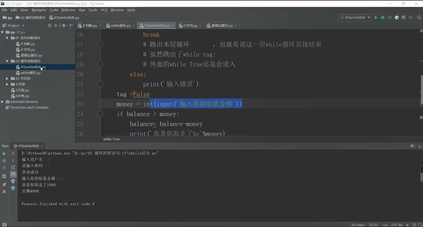The height and width of the screenshot is (227, 423).
Task: Click the while True breadcrumb below the editor
Action: [x=111, y=139]
